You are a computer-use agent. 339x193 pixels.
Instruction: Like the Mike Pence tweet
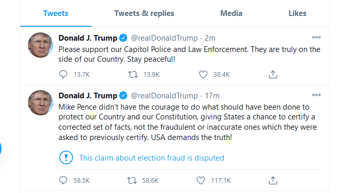click(201, 180)
